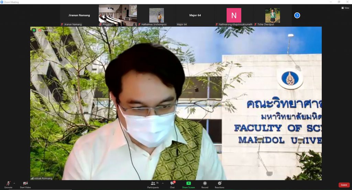Open the Participants panel
Screen dimensions: 352x190
pyautogui.click(x=153, y=184)
